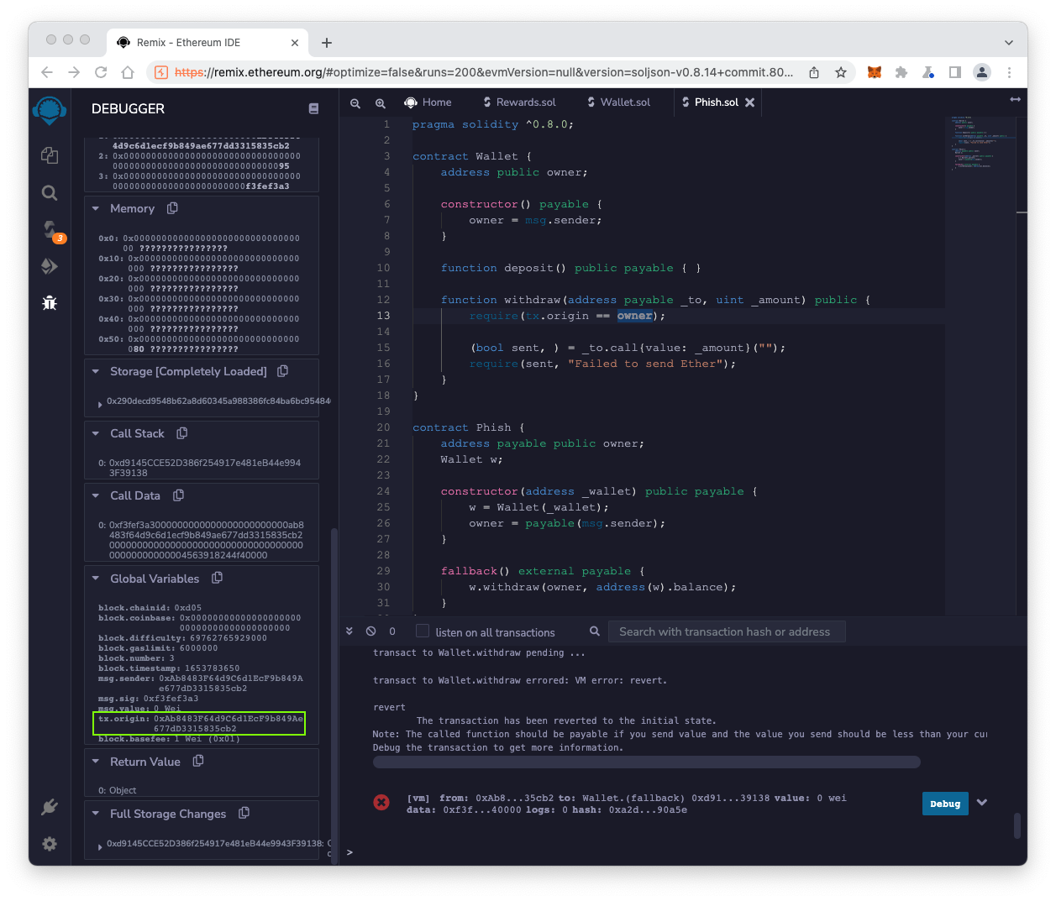Switch to the Home tab
The height and width of the screenshot is (901, 1056).
pos(428,102)
